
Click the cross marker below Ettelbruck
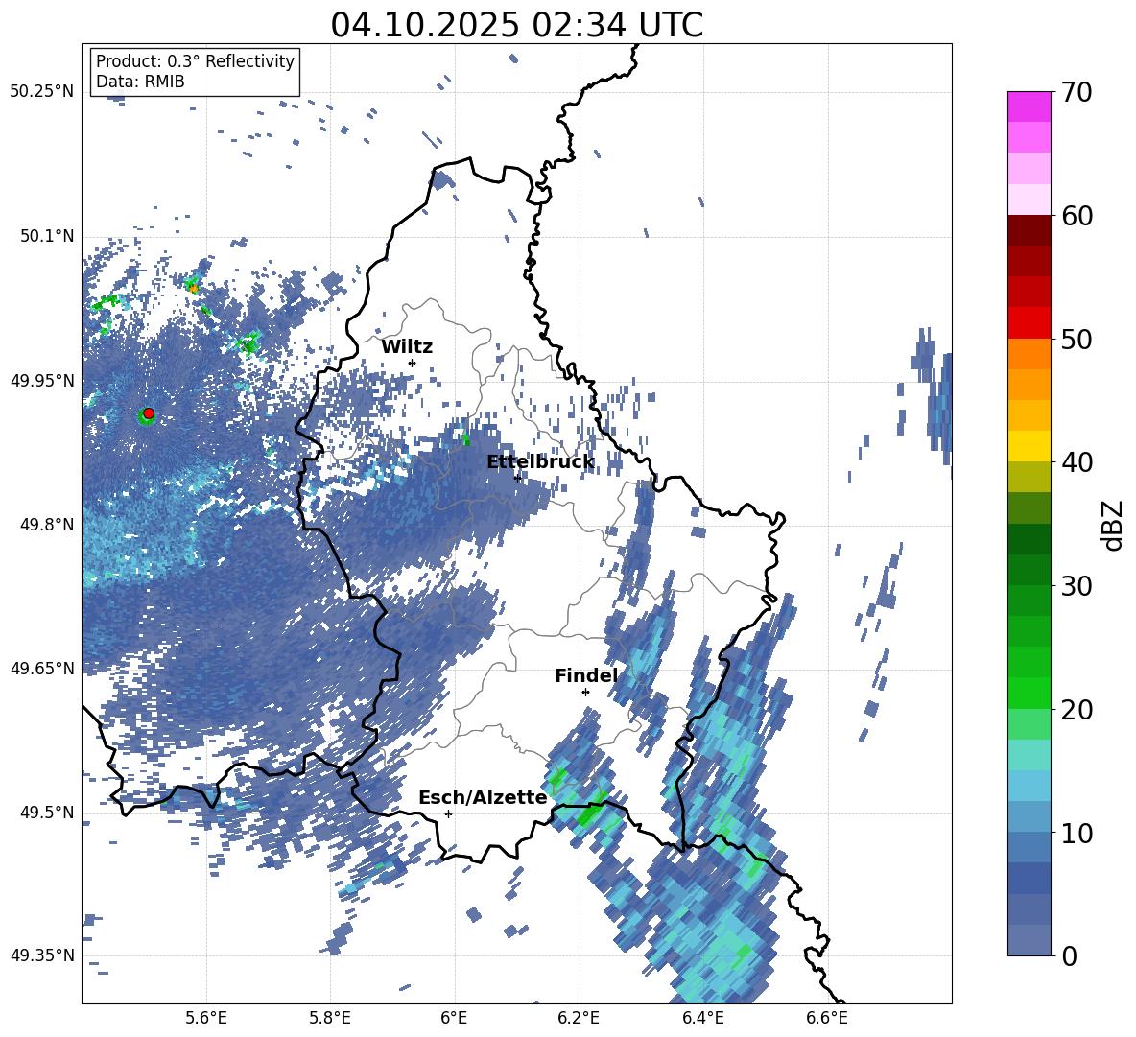coord(517,477)
